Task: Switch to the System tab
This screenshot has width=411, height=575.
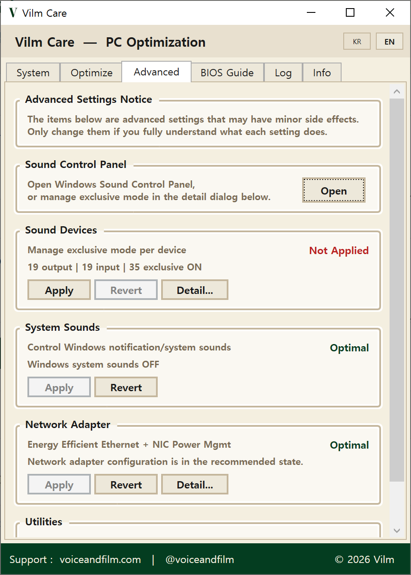Action: click(33, 72)
